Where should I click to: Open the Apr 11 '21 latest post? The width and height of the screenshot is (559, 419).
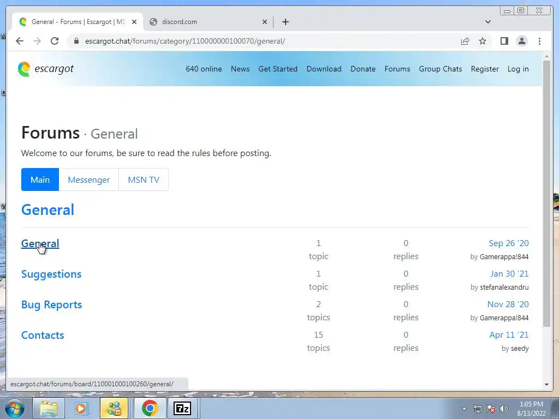tap(509, 335)
